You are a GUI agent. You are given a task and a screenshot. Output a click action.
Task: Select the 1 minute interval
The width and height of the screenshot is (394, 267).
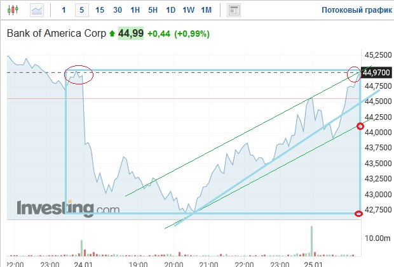tap(64, 10)
